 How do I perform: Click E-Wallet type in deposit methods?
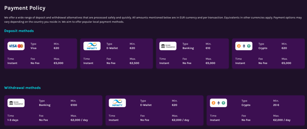(x=112, y=48)
